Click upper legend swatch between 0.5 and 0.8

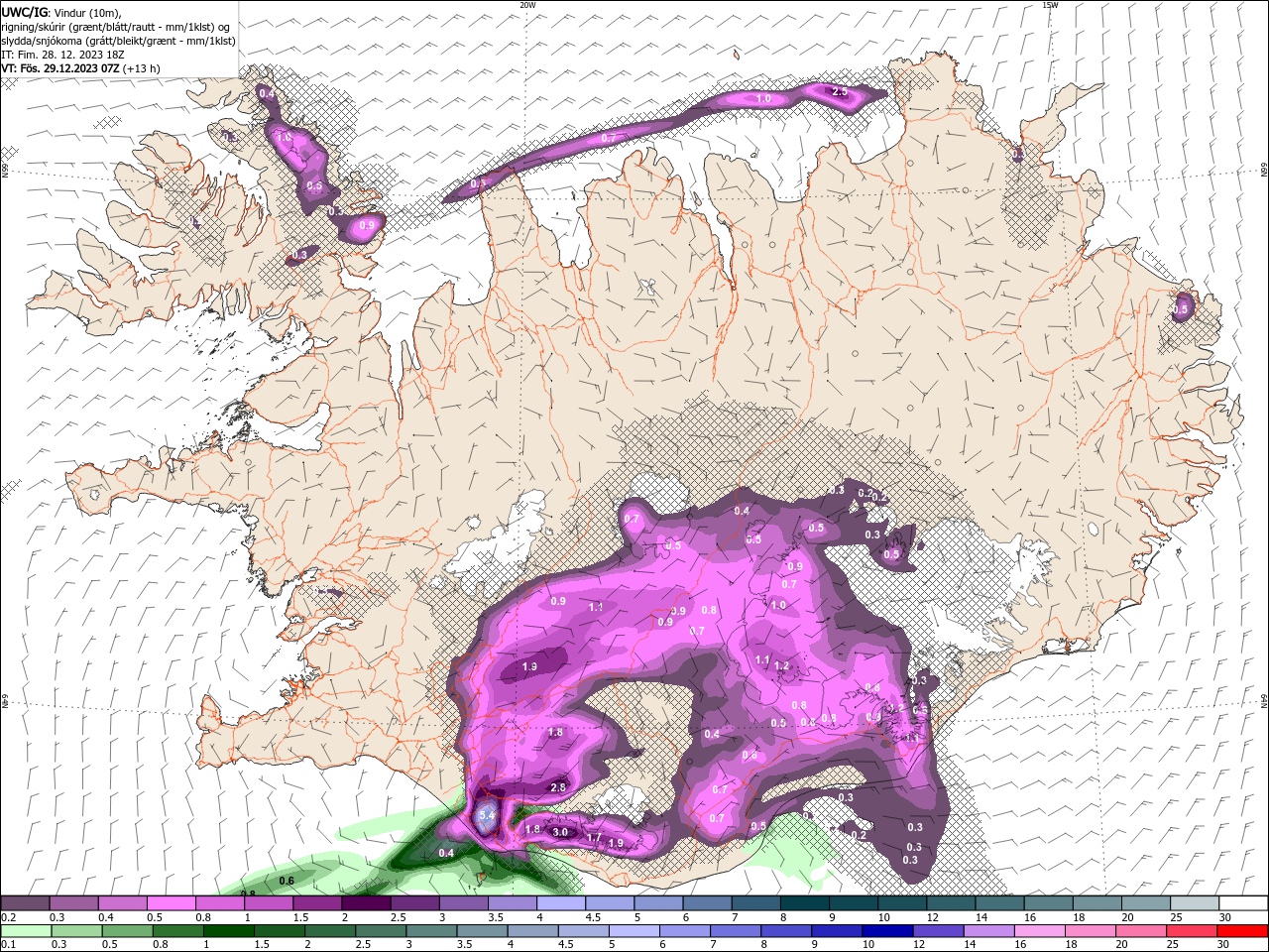click(171, 902)
